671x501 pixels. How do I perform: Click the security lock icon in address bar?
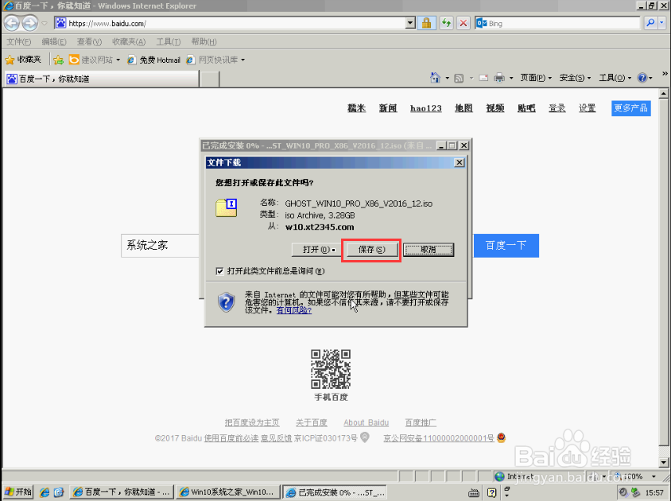click(426, 23)
